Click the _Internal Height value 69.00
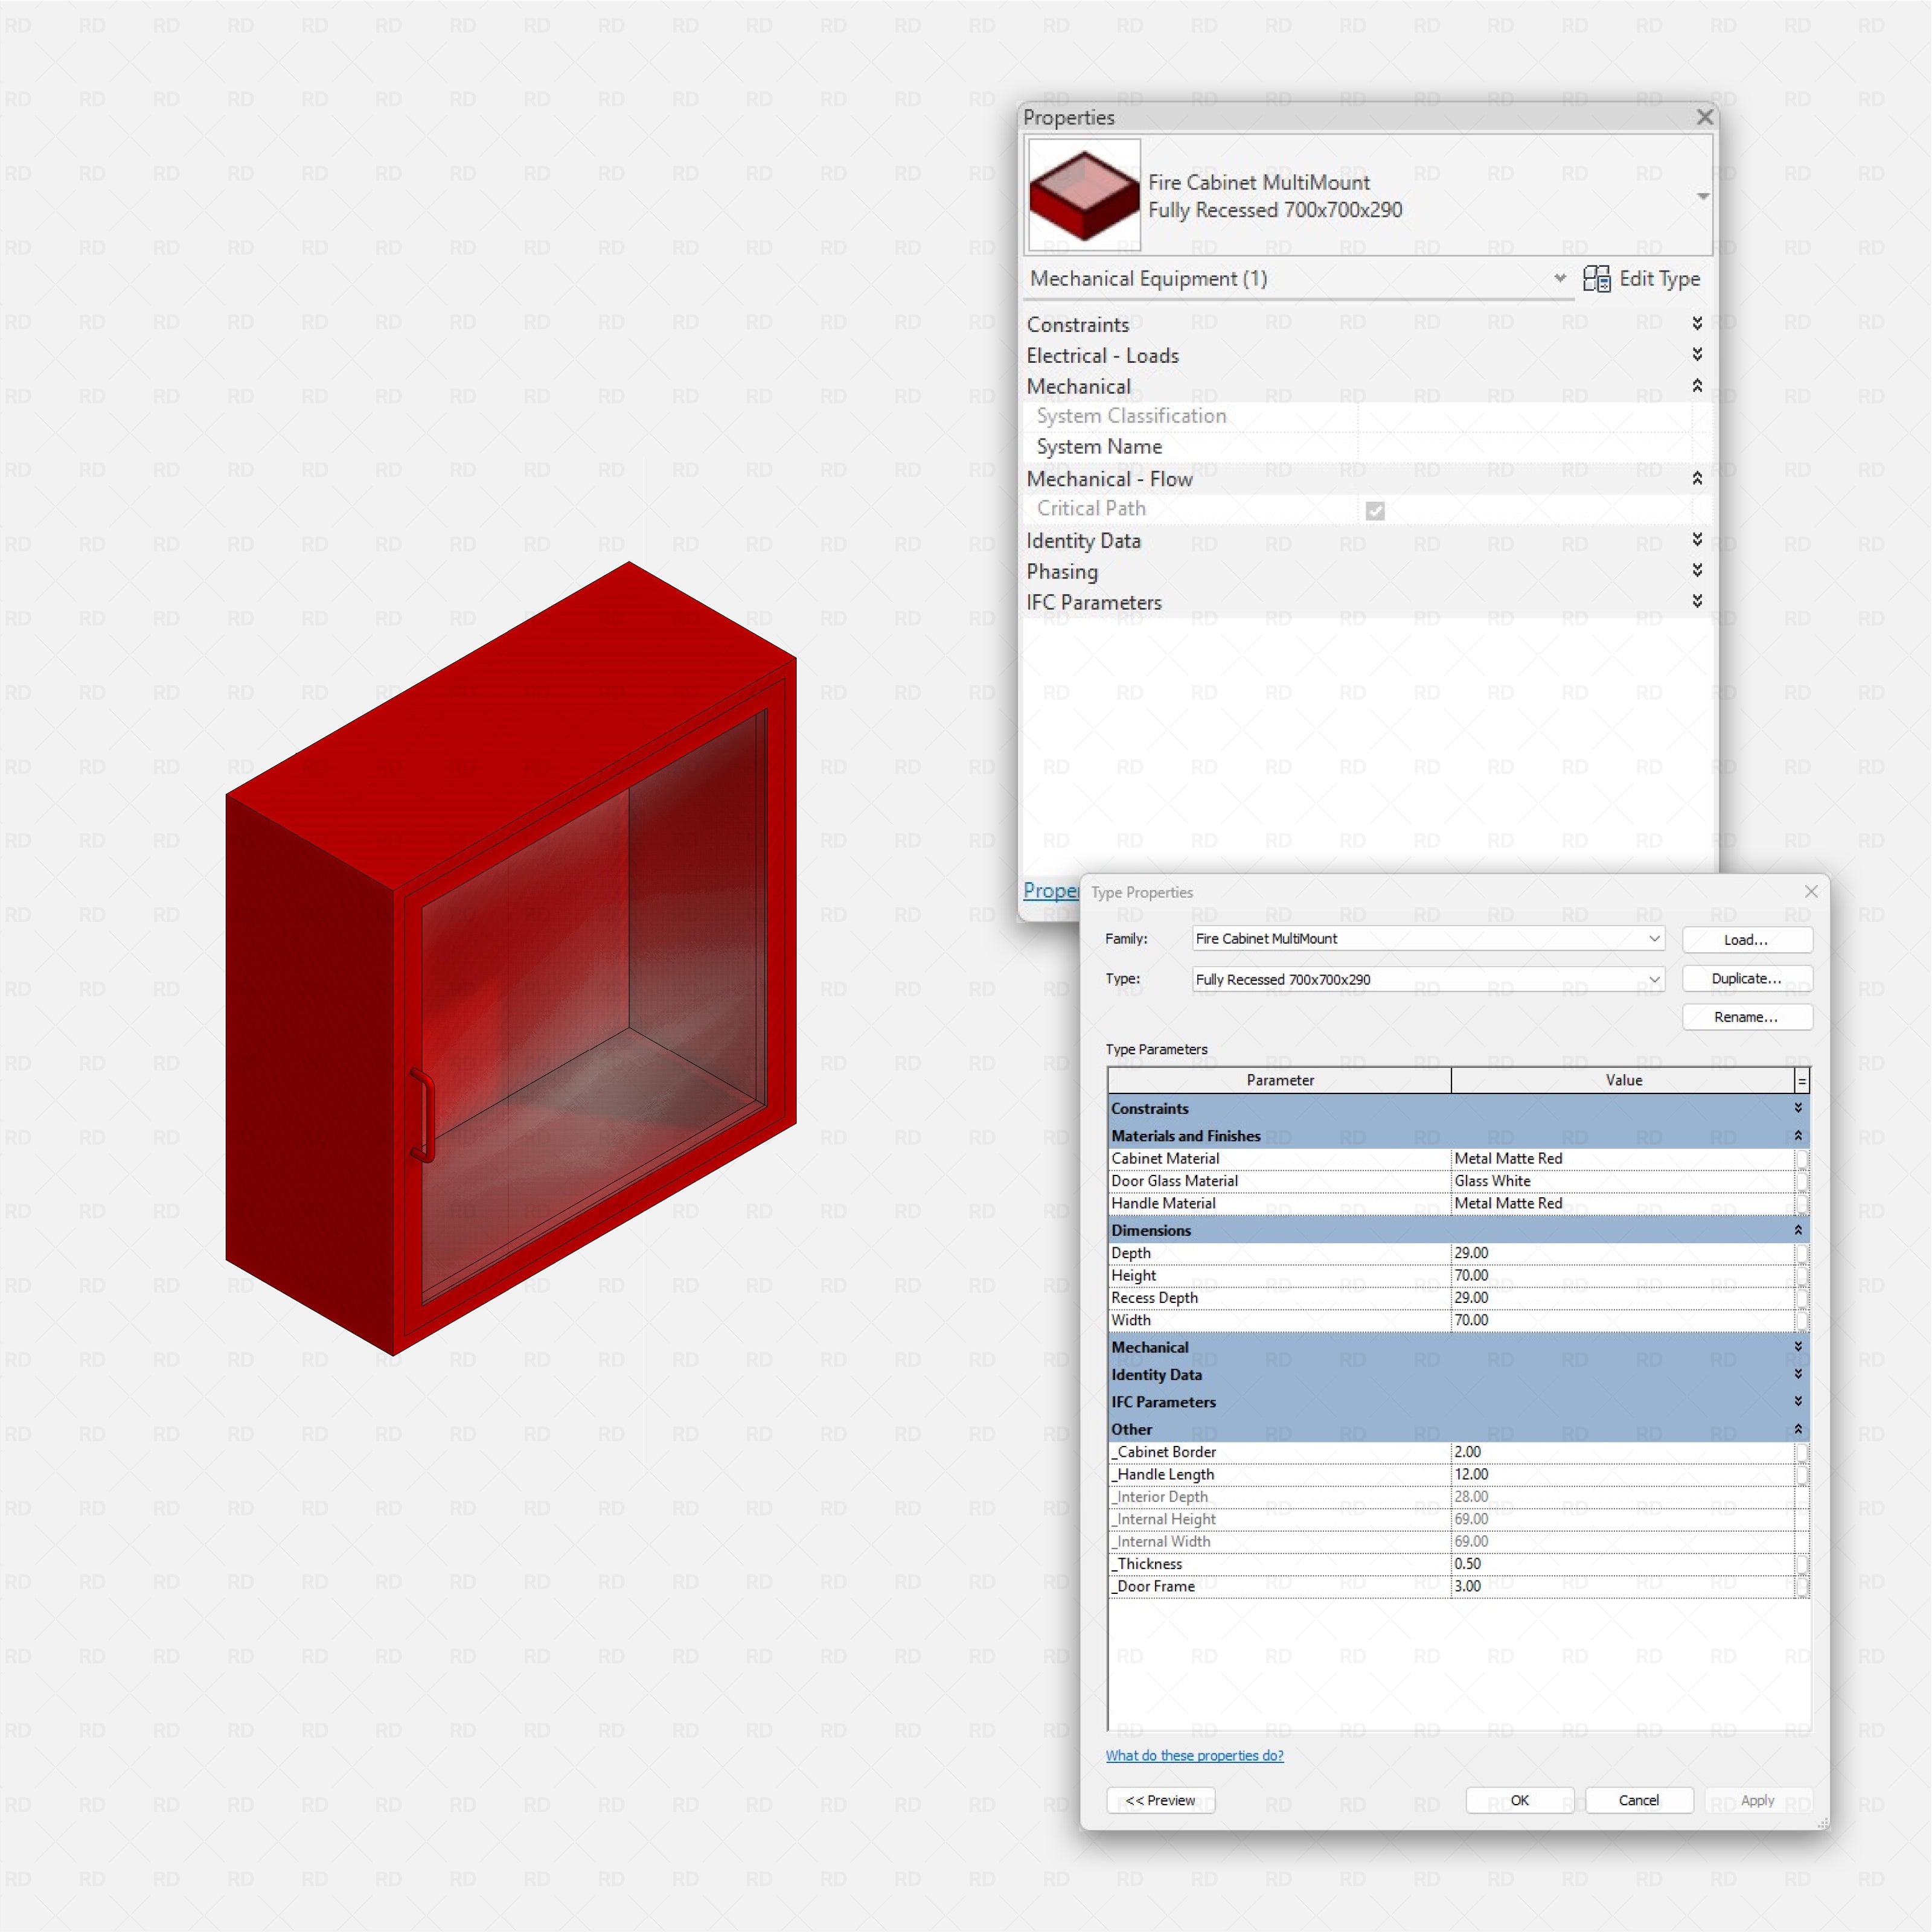Image resolution: width=1932 pixels, height=1932 pixels. 1622,1519
